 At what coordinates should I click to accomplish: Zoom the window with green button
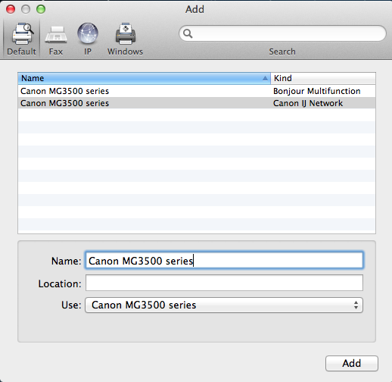tap(41, 9)
